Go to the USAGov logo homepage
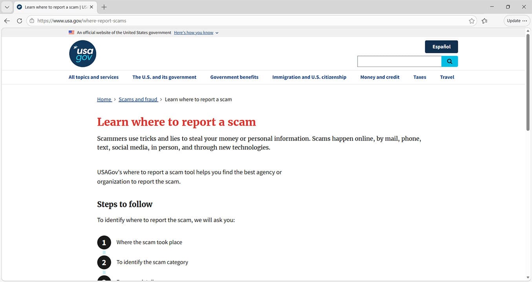The width and height of the screenshot is (532, 282). click(x=82, y=54)
